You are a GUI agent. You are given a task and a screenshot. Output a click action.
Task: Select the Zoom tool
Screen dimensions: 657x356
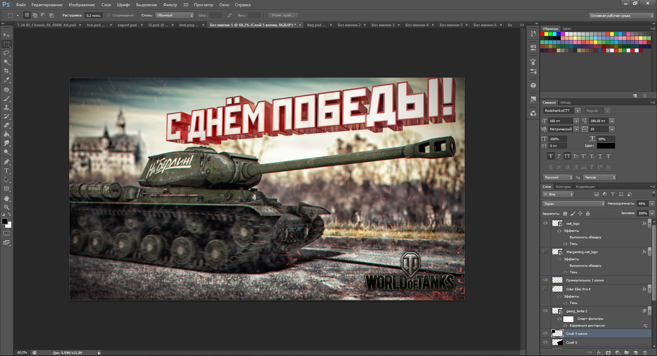click(x=7, y=207)
